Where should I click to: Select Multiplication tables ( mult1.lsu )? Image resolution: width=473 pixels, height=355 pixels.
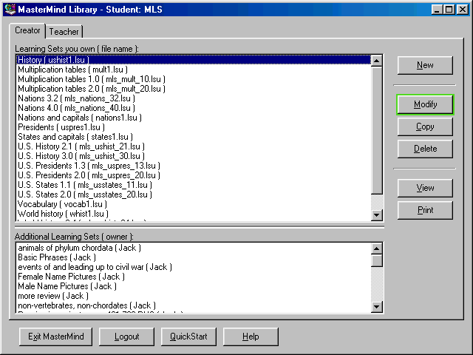point(194,70)
